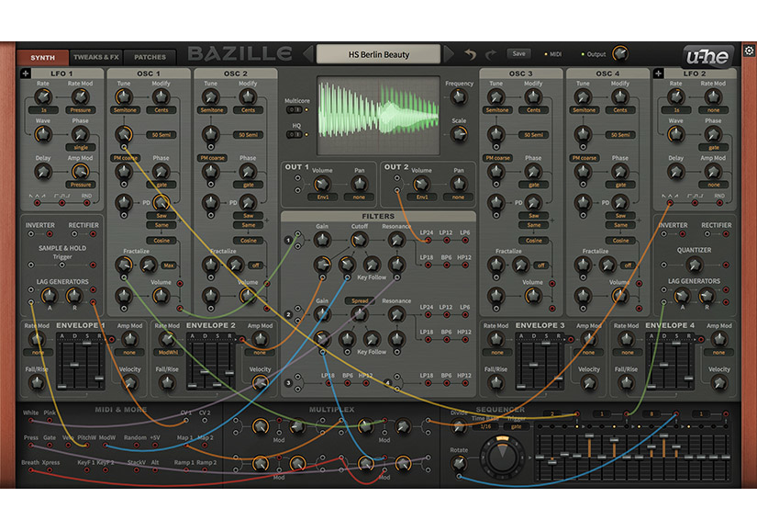Click the LFO 1 RND output jack
757x531 pixels.
(x=87, y=203)
